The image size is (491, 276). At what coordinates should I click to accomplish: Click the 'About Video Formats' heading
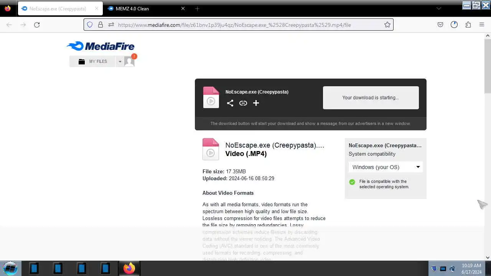click(x=228, y=193)
